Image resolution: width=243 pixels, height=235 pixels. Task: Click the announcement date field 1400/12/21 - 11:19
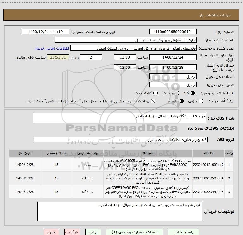pos(45,32)
